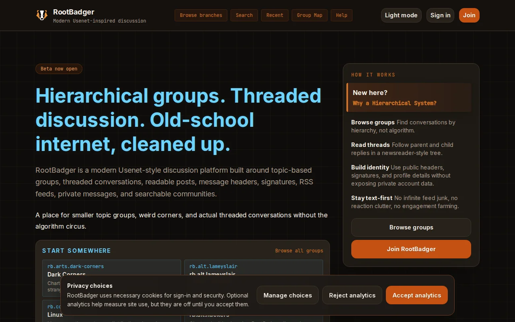The height and width of the screenshot is (322, 515).
Task: Click the Privacy choices heading
Action: coord(90,286)
